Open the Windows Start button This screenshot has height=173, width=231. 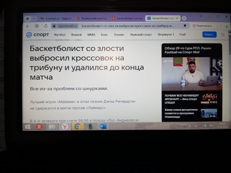point(28,127)
